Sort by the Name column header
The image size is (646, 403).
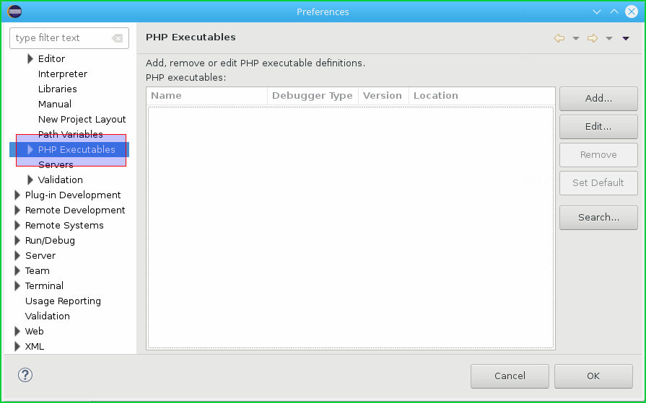click(x=207, y=96)
